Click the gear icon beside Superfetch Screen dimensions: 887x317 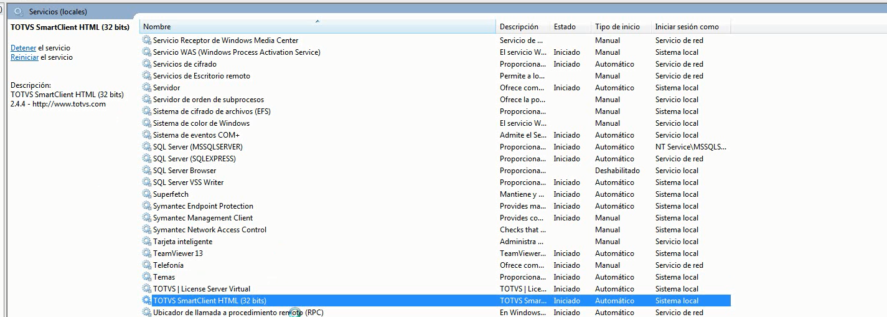coord(147,194)
